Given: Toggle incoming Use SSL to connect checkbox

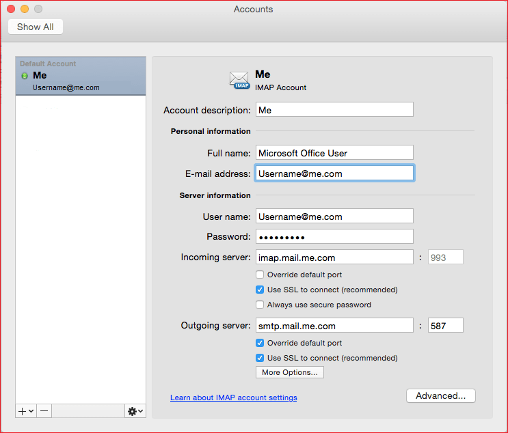Looking at the screenshot, I should click(x=260, y=290).
